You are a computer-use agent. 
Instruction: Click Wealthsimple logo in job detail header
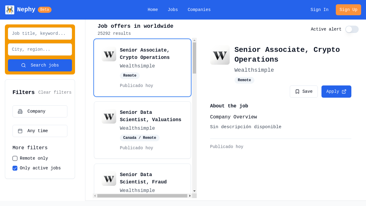click(220, 55)
